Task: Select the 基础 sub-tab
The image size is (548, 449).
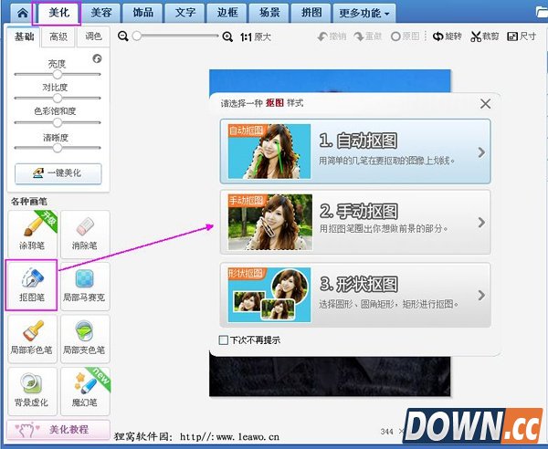Action: (x=24, y=37)
